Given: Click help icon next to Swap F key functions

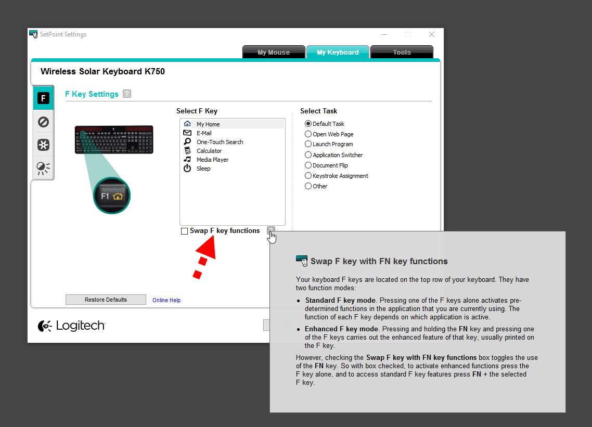Looking at the screenshot, I should click(x=271, y=230).
